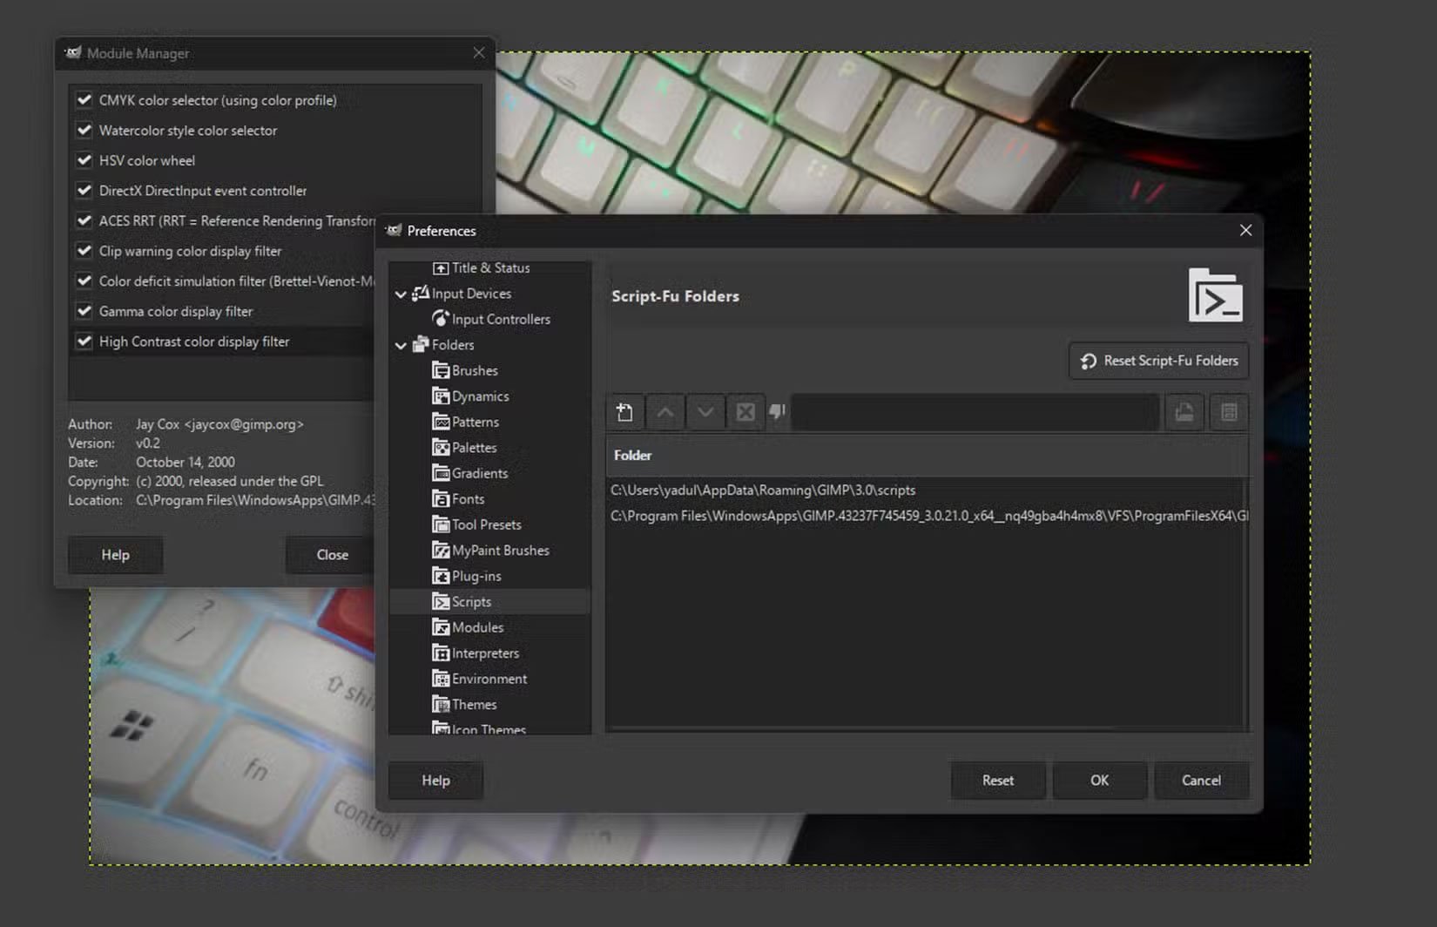Viewport: 1437px width, 927px height.
Task: Uncheck the HSV color wheel module
Action: coord(84,159)
